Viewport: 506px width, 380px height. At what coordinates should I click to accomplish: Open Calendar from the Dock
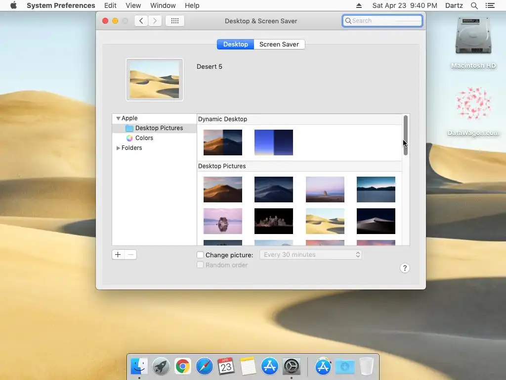226,366
